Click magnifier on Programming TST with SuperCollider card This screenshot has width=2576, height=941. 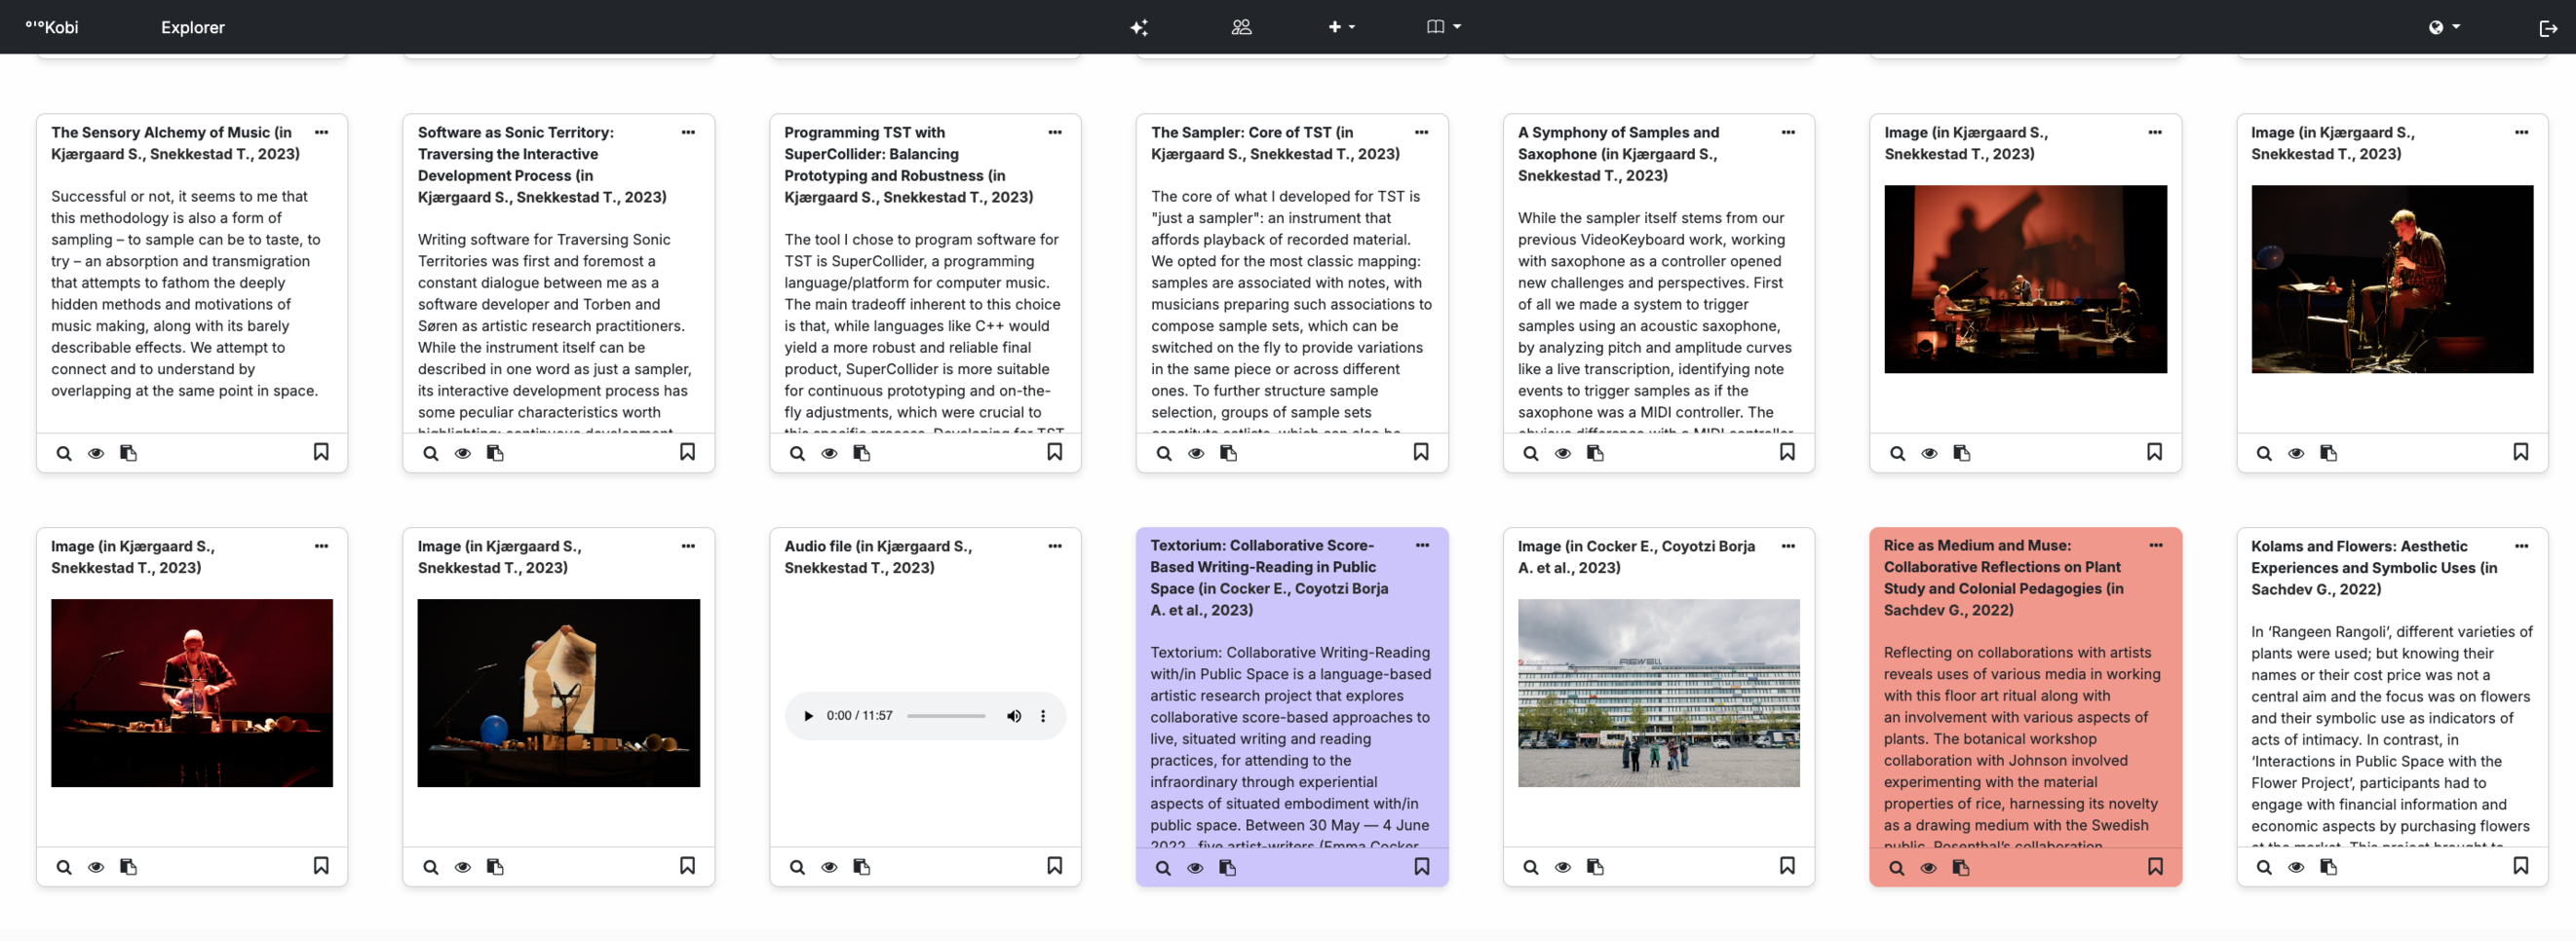point(797,454)
